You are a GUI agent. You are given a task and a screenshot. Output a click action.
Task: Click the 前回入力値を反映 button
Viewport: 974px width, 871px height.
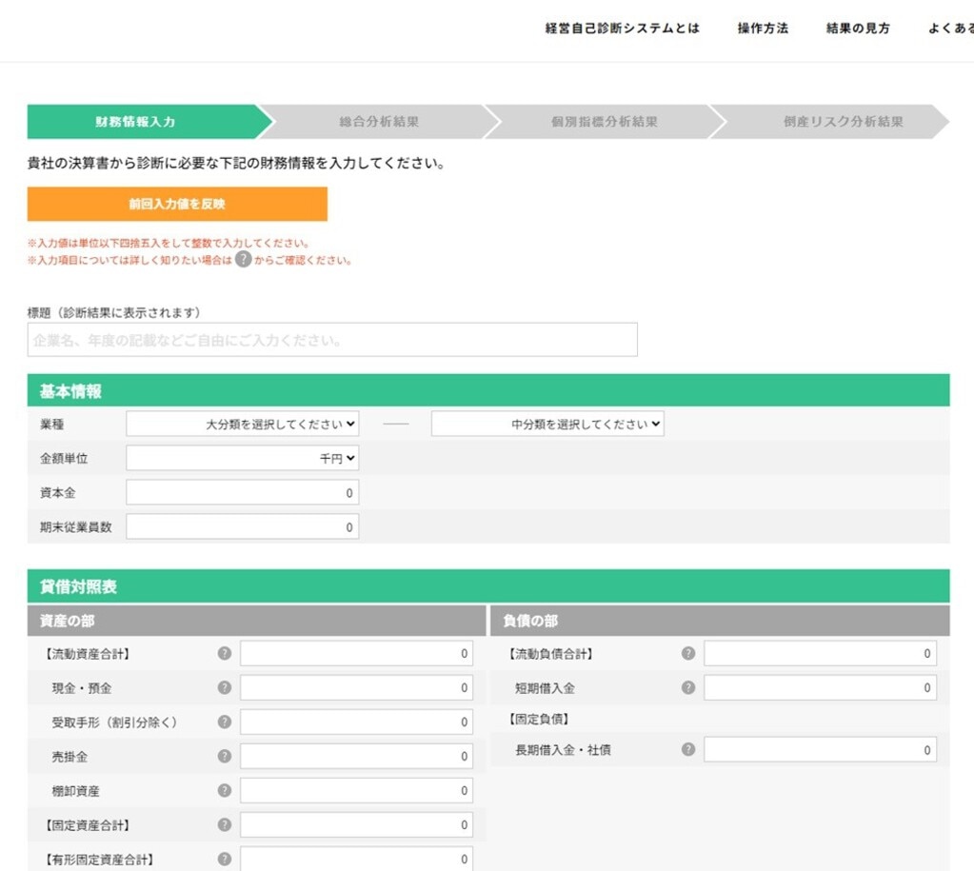[x=177, y=204]
